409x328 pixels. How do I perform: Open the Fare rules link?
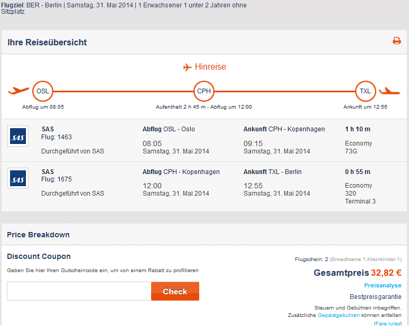(388, 323)
